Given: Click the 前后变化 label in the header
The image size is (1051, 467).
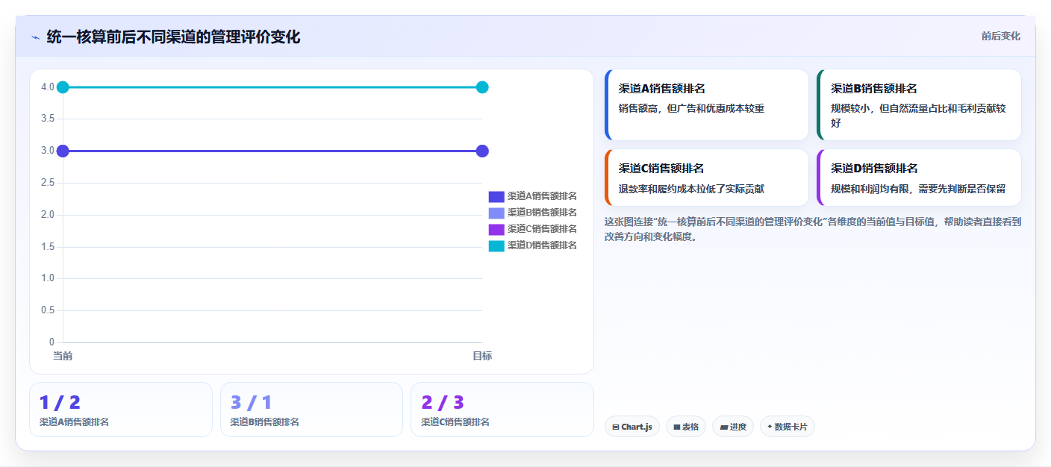Looking at the screenshot, I should pyautogui.click(x=1000, y=37).
